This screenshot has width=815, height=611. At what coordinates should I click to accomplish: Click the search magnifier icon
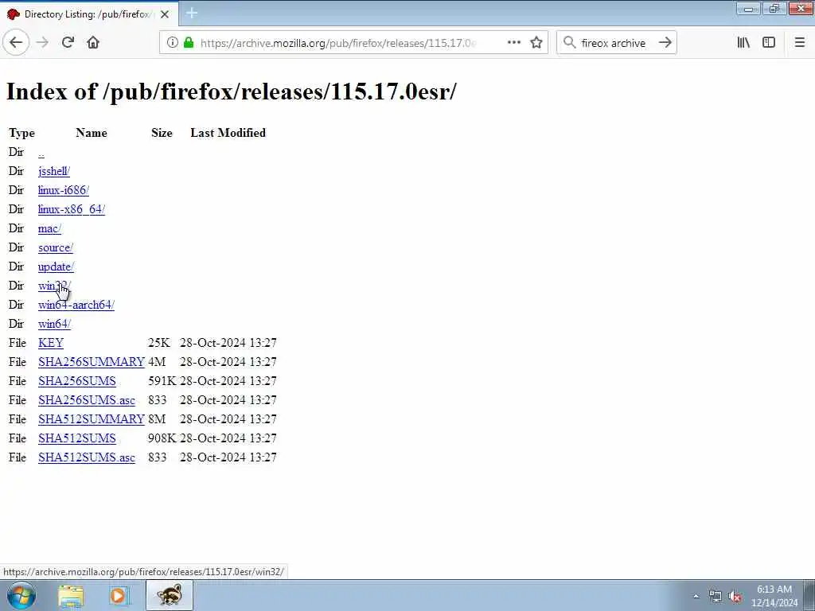[x=570, y=43]
